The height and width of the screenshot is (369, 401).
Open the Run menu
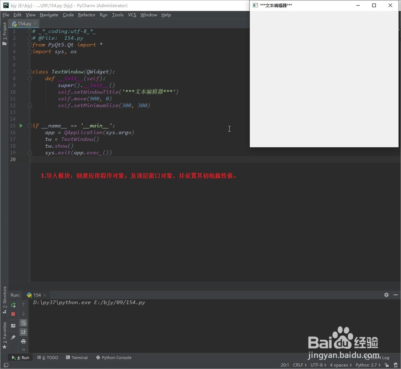click(103, 15)
